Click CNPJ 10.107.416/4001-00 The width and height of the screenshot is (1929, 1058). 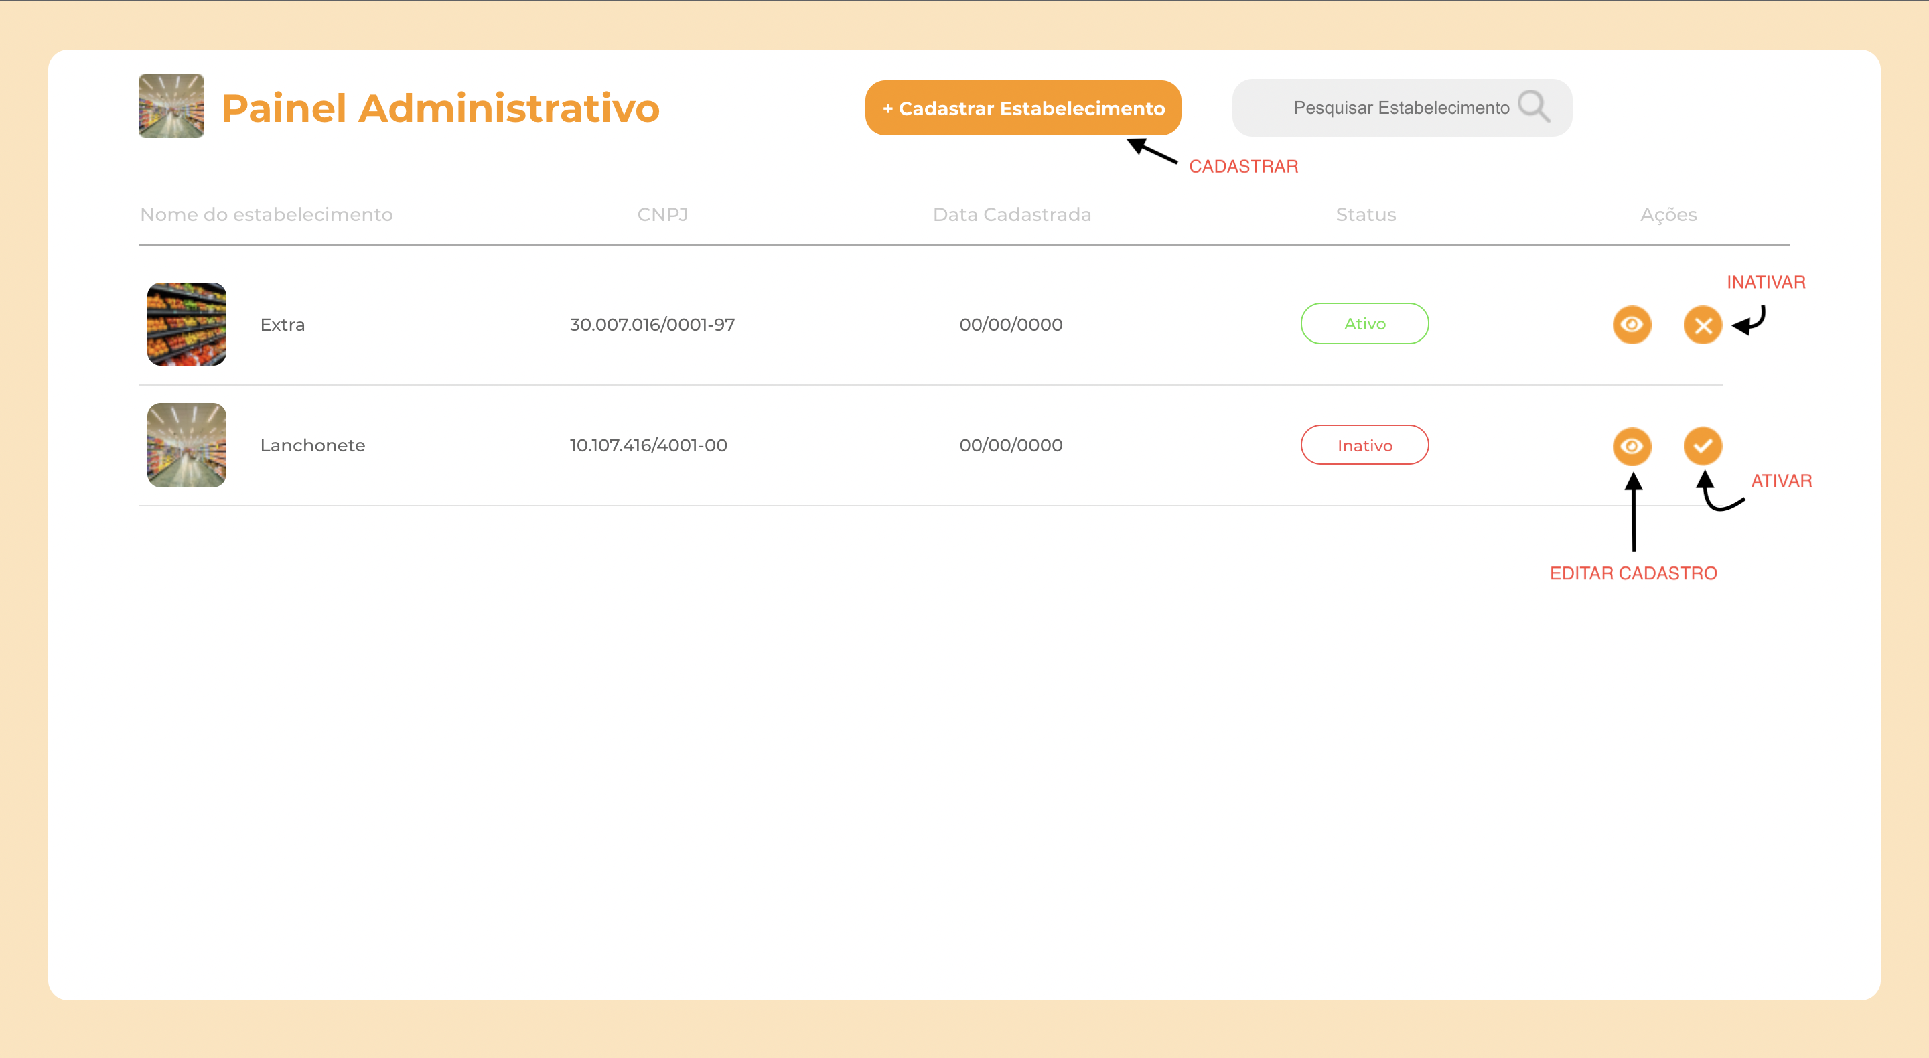tap(648, 445)
